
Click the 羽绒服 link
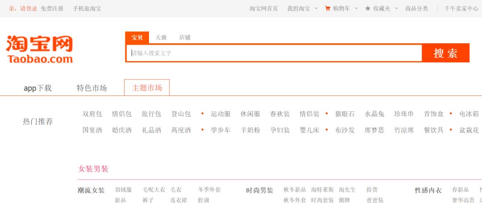coord(123,190)
